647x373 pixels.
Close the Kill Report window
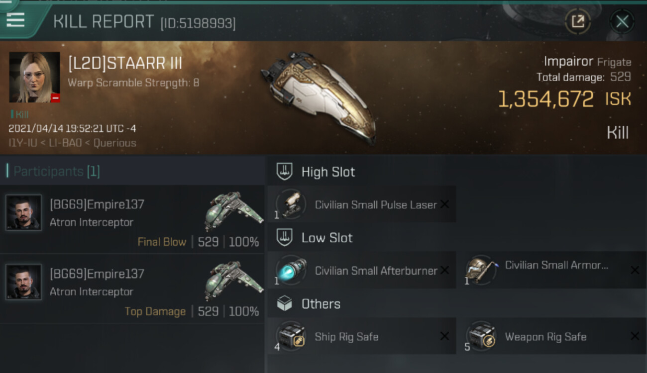(622, 21)
